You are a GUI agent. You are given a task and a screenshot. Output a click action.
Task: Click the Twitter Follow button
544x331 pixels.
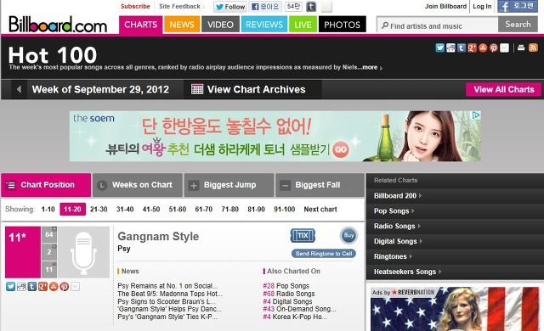[x=230, y=7]
